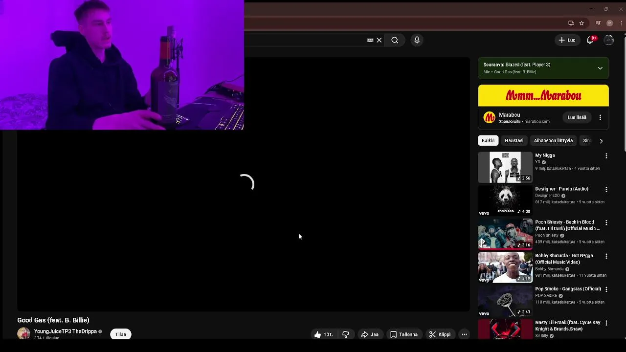Open Pop Smoke - Gangstas (Official) title
626x352 pixels.
click(x=568, y=289)
